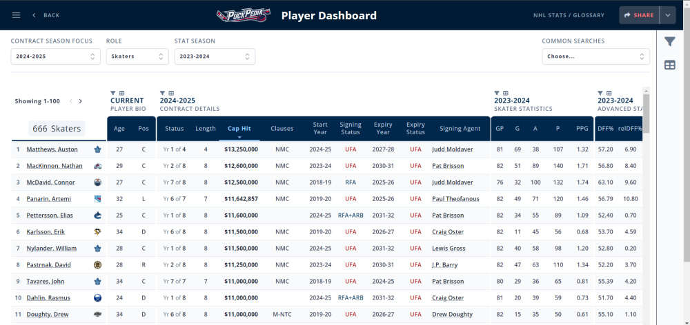Open the Role dropdown set to Skaters

[x=137, y=56]
